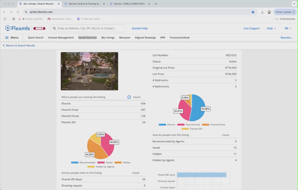Click the Shared (90 days) chart bar

pyautogui.click(x=202, y=175)
